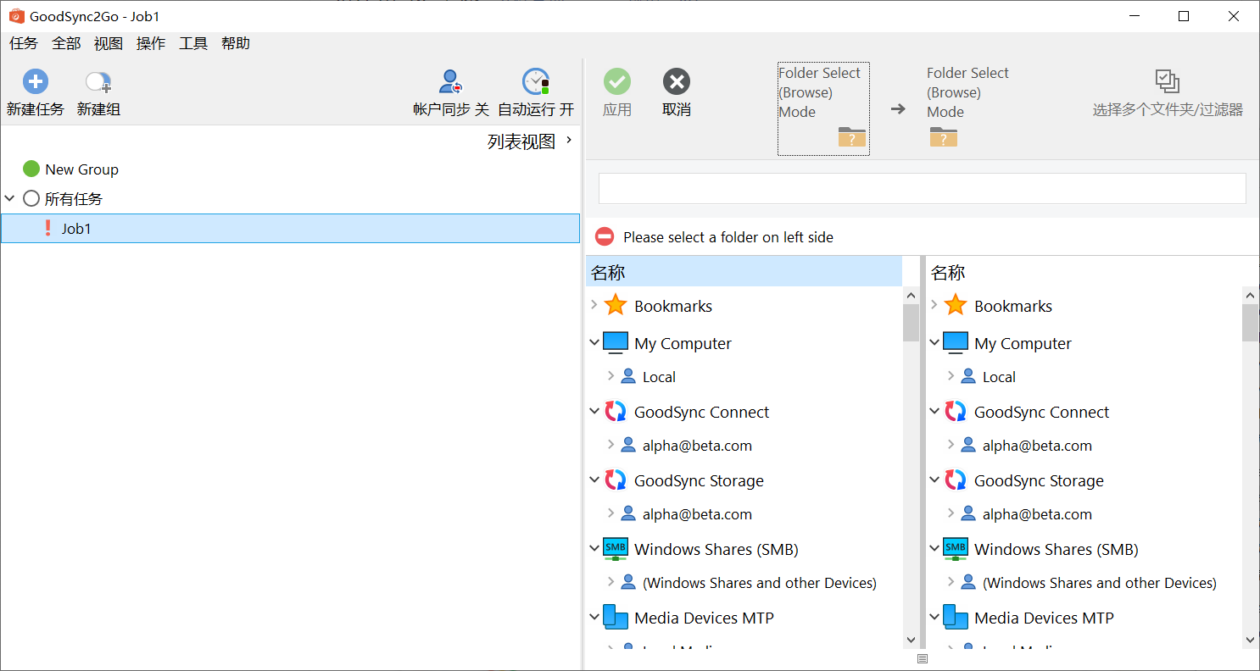Open account sync (帐户同步) icon
This screenshot has width=1260, height=671.
point(450,82)
